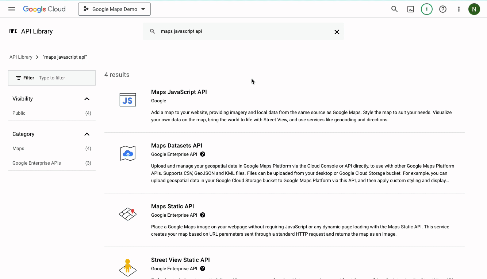Open the Maps JavaScript API result
Viewport: 487px width, 279px height.
point(179,92)
